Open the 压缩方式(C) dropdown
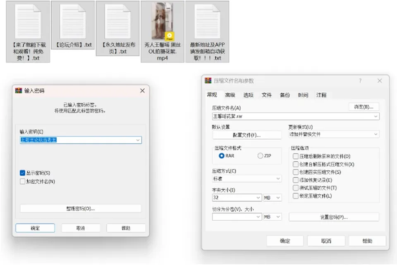The image size is (397, 265). coord(246,179)
